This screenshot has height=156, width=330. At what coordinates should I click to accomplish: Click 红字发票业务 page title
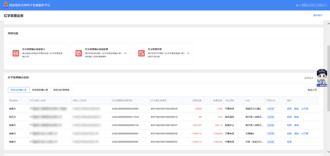pyautogui.click(x=13, y=16)
